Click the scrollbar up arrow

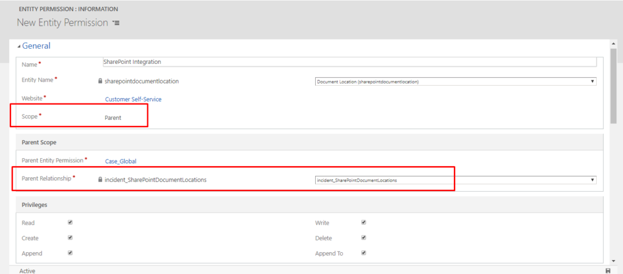pyautogui.click(x=613, y=43)
